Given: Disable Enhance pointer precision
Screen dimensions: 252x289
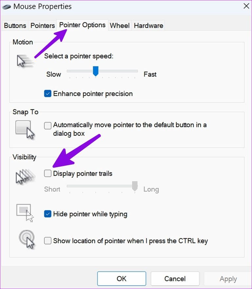Looking at the screenshot, I should pyautogui.click(x=48, y=93).
